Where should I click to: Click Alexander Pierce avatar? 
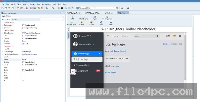coord(75,44)
